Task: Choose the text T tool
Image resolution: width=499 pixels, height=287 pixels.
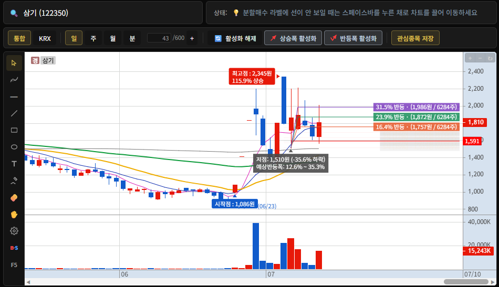Action: [14, 164]
